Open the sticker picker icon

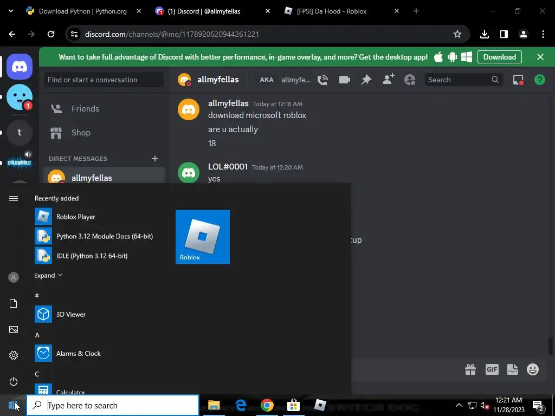pos(513,369)
